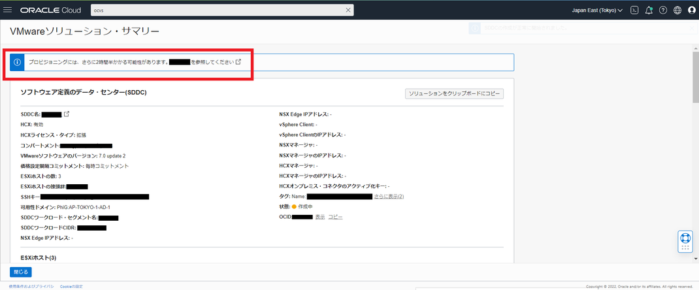The height and width of the screenshot is (290, 699).
Task: Click the さらに表示(2) tags link
Action: [389, 197]
